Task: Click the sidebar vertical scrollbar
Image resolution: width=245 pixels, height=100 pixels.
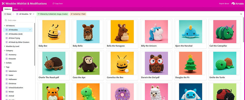Action: pyautogui.click(x=34, y=44)
